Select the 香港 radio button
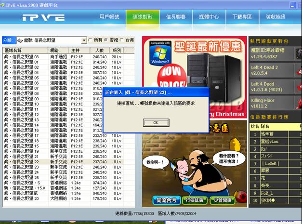This screenshot has height=224, width=302. tap(106, 40)
